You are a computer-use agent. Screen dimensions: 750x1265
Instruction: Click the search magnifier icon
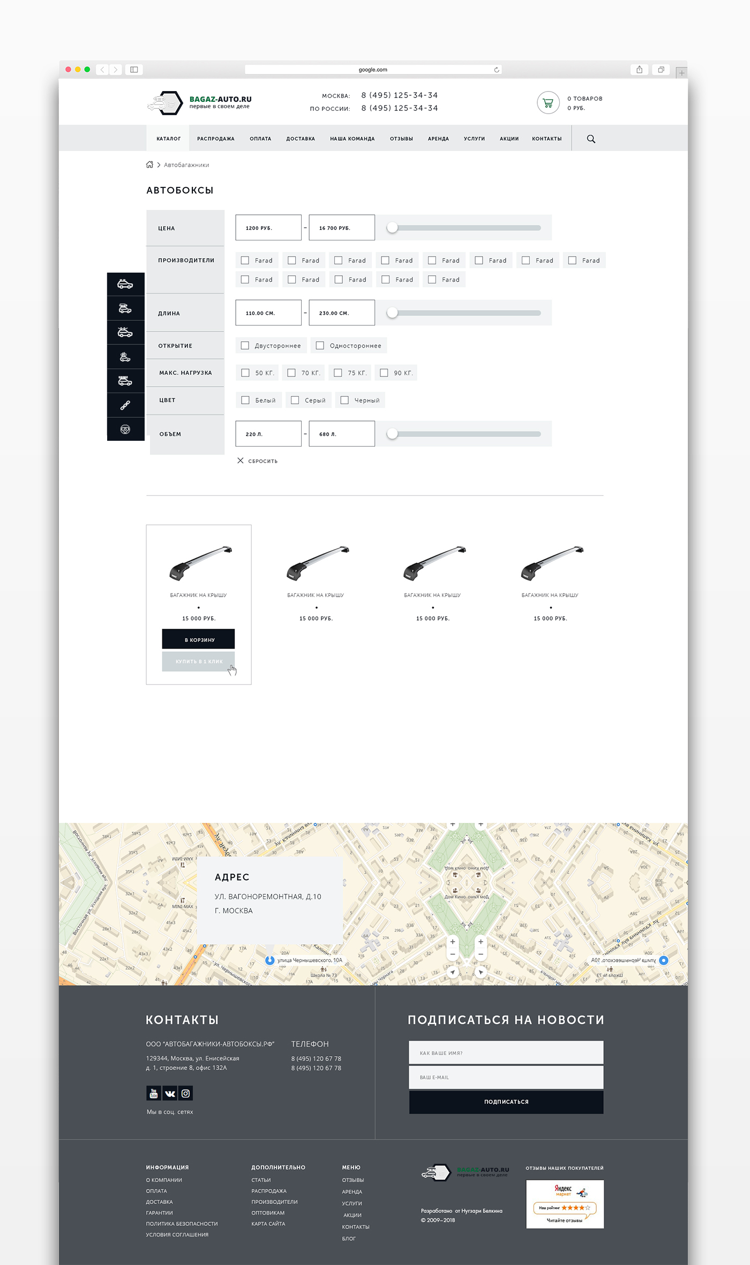pyautogui.click(x=591, y=139)
